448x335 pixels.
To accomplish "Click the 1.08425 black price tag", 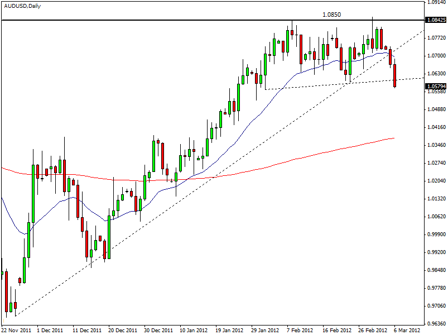I will tap(435, 20).
